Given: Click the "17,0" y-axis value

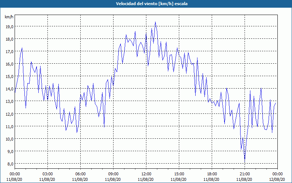Looking at the screenshot, I should coord(9,52).
